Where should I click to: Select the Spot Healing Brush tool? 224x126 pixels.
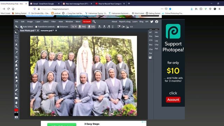[x=16, y=57]
